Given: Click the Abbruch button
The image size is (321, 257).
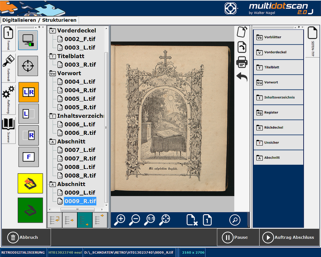Looking at the screenshot, I should [x=26, y=237].
